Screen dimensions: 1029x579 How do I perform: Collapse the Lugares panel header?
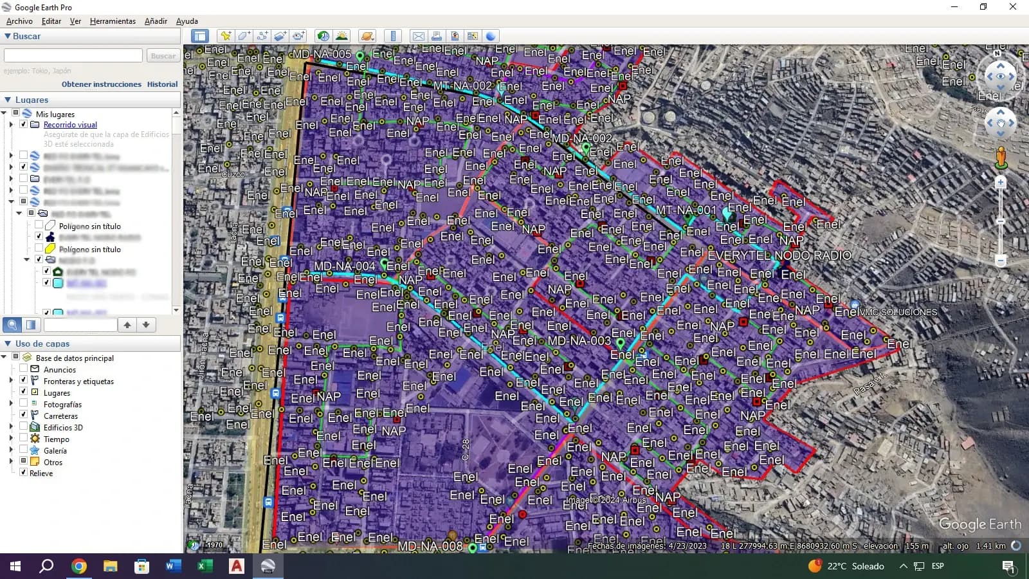point(91,100)
